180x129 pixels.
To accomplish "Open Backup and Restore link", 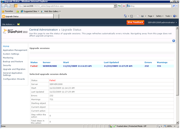I will [x=13, y=62].
